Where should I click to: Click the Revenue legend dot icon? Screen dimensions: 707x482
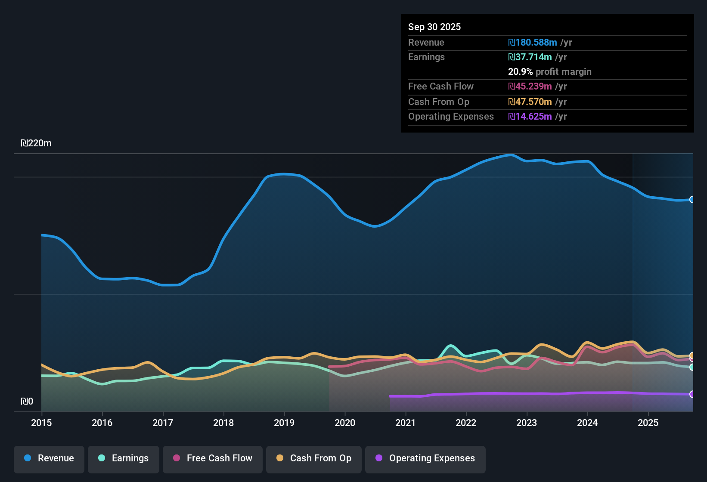[x=28, y=458]
